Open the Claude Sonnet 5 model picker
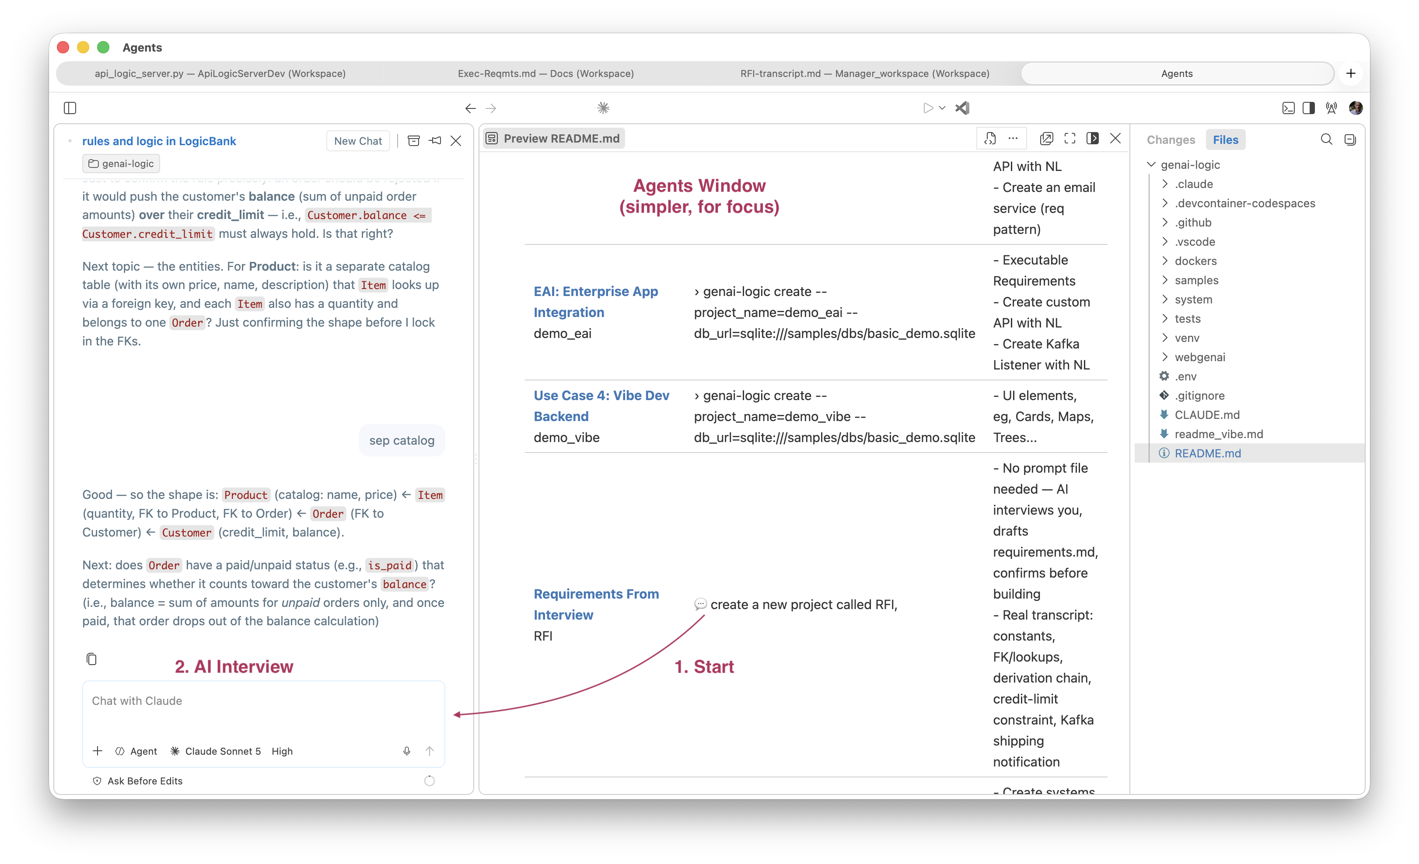1419x864 pixels. 216,751
